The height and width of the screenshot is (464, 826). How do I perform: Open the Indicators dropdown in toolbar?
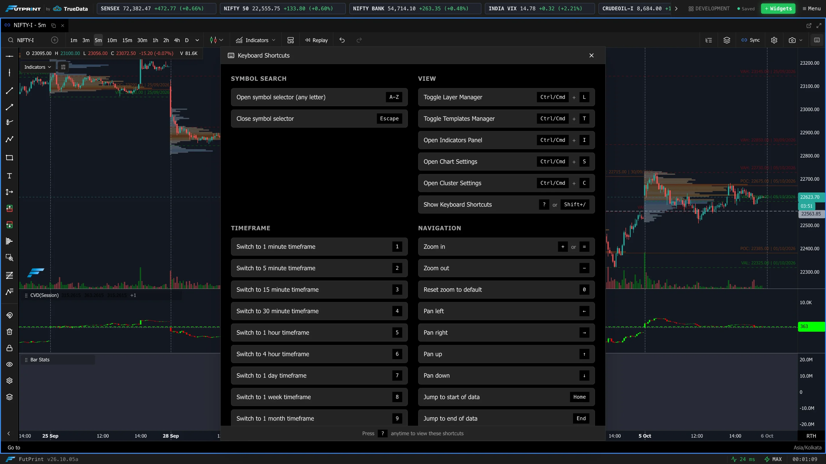click(256, 40)
